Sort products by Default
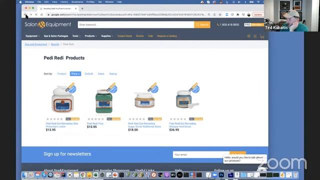The height and width of the screenshot is (180, 320). tap(88, 74)
